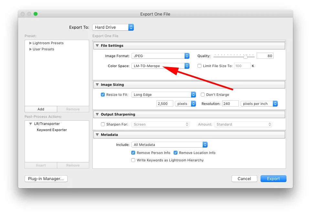Screen dimensions: 311x214
Task: Collapse the LR/Transporter post-process group
Action: (x=30, y=124)
